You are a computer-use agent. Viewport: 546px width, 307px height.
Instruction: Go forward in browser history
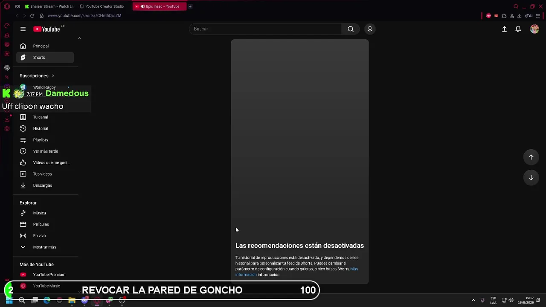(24, 16)
